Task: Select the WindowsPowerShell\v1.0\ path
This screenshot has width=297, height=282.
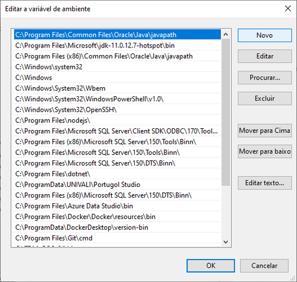Action: (x=118, y=99)
